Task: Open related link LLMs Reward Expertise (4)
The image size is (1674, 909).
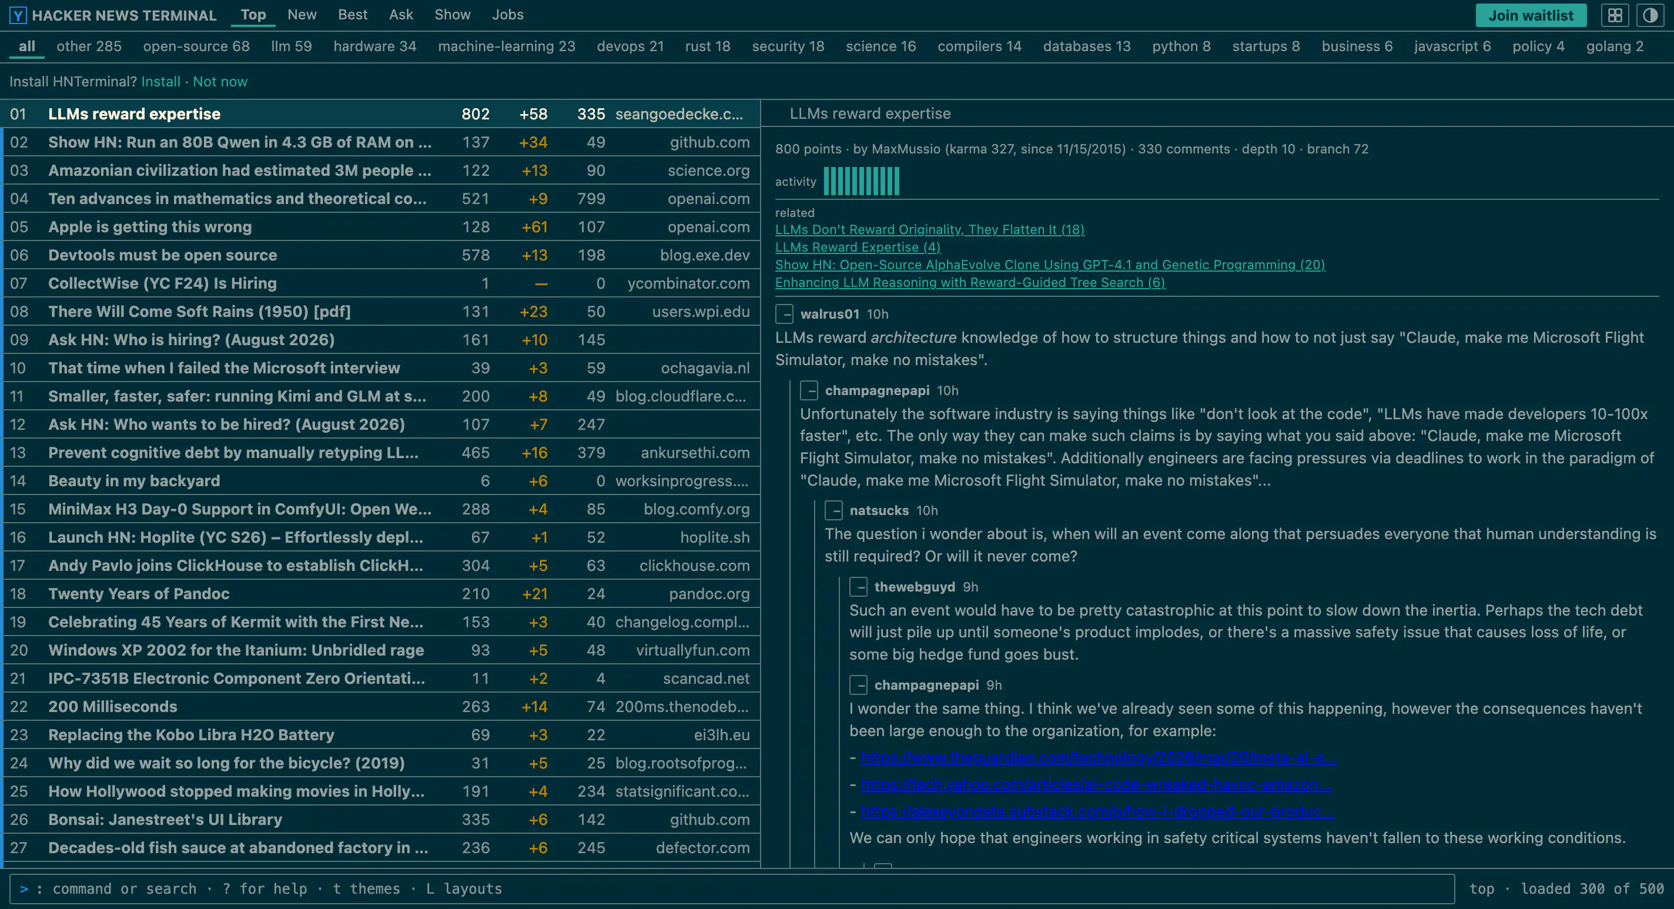Action: pyautogui.click(x=858, y=247)
